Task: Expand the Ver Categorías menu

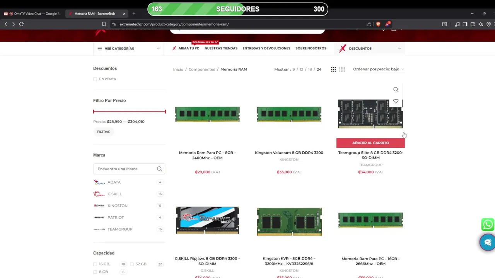Action: [x=129, y=48]
